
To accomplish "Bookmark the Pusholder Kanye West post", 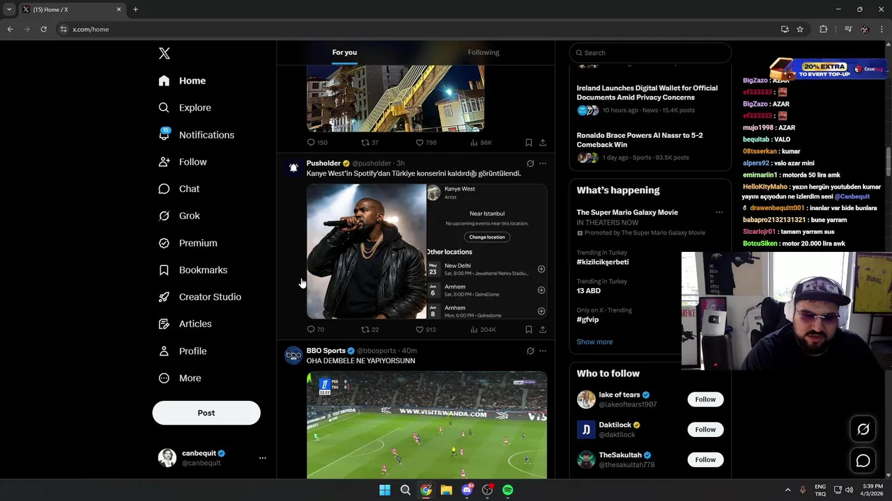I will click(529, 329).
